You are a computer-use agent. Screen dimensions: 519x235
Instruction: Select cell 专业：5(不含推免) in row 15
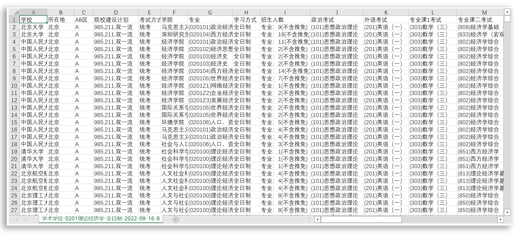click(285, 122)
